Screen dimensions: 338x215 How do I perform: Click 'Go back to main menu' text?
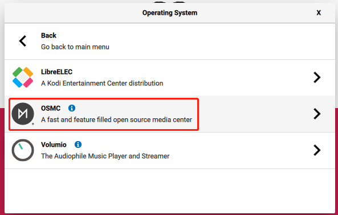[x=75, y=47]
